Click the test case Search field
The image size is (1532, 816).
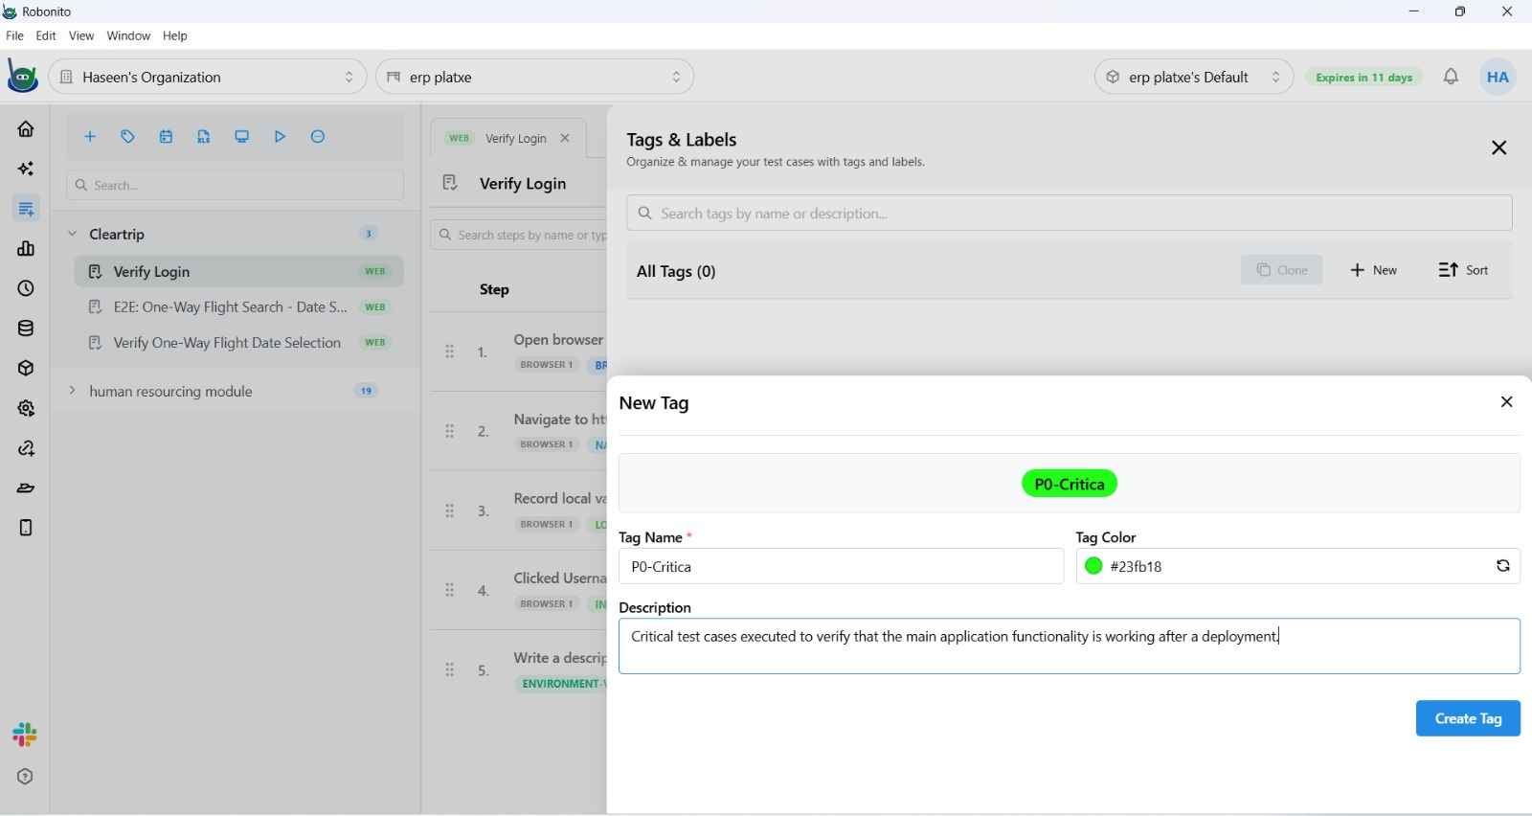[x=235, y=185]
